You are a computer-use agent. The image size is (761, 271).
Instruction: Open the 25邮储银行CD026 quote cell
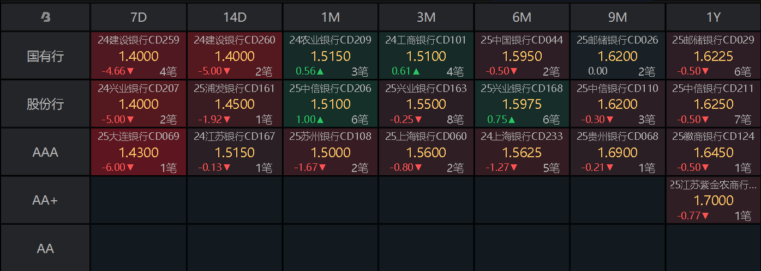click(618, 56)
